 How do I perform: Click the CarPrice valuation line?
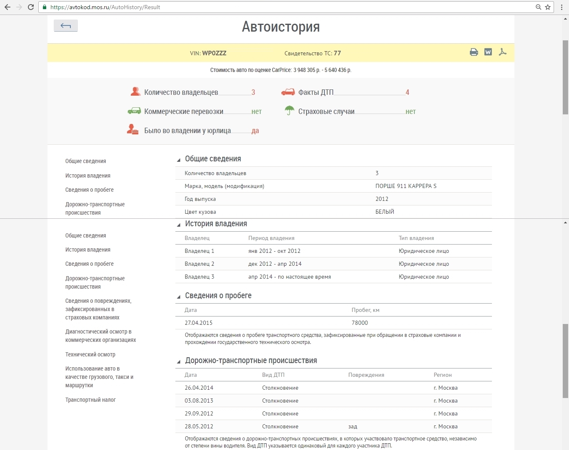click(281, 70)
